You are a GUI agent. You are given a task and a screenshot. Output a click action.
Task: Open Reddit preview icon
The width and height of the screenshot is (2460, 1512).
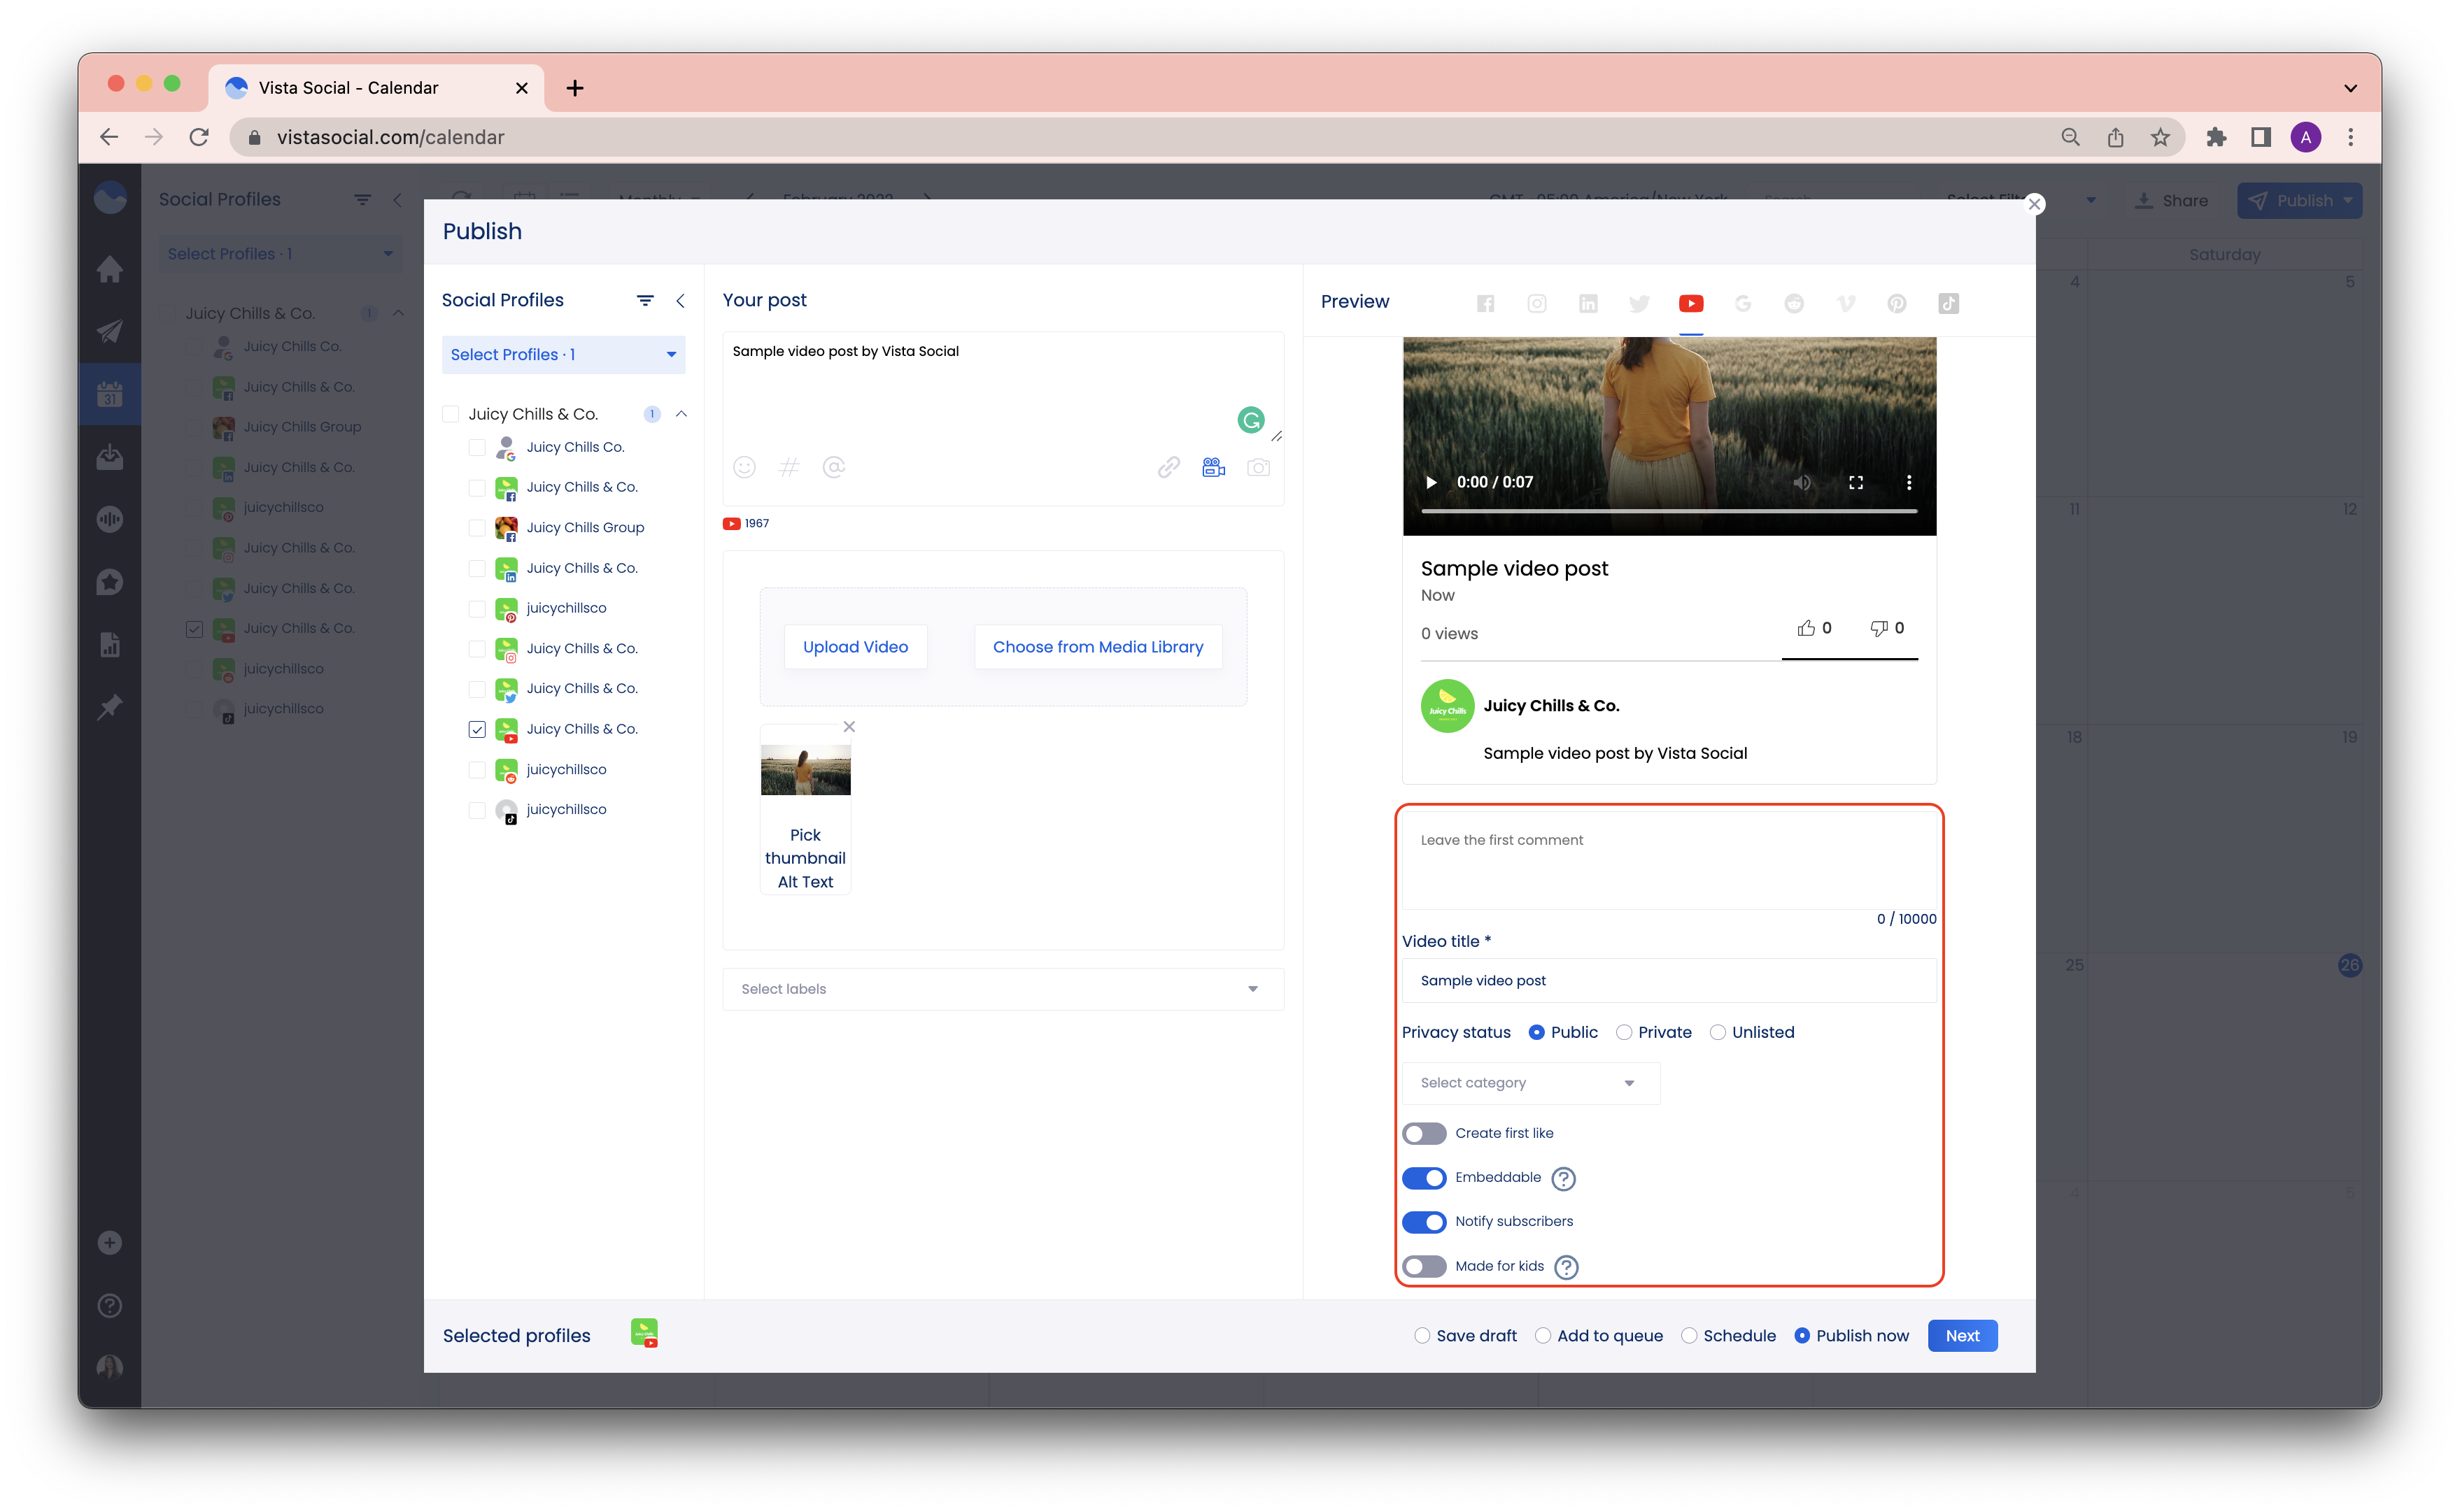(1794, 303)
